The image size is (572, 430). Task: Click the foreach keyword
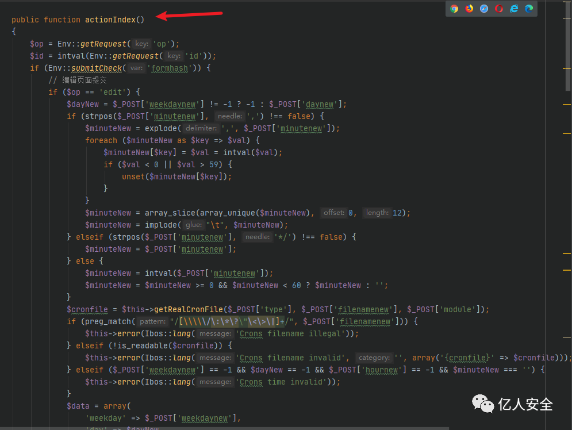click(101, 140)
